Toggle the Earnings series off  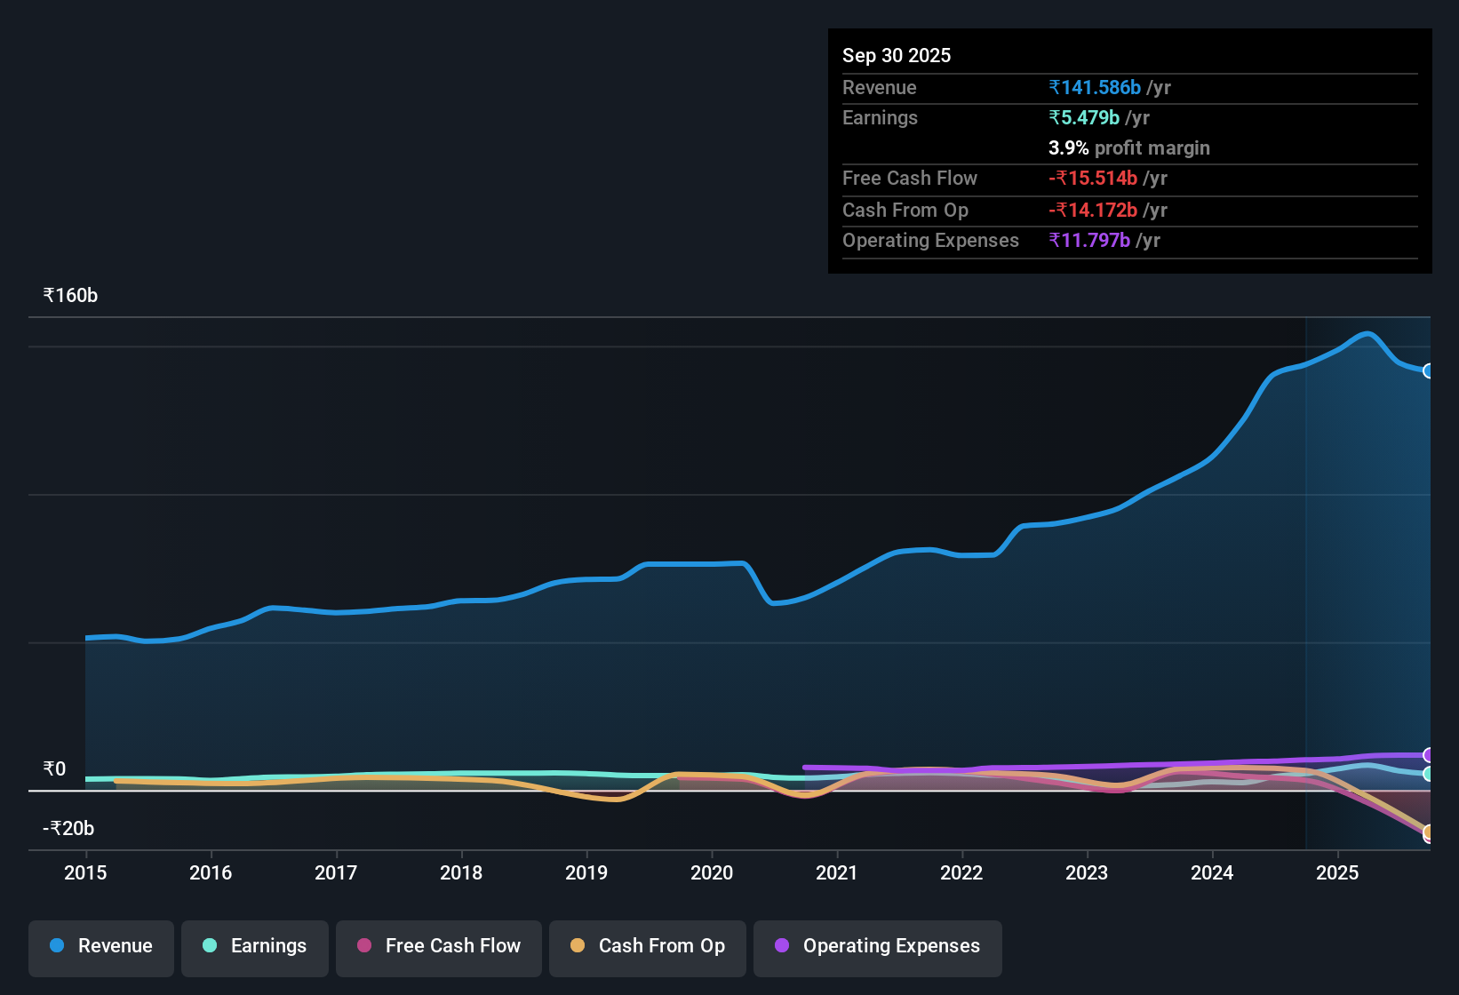[x=254, y=946]
